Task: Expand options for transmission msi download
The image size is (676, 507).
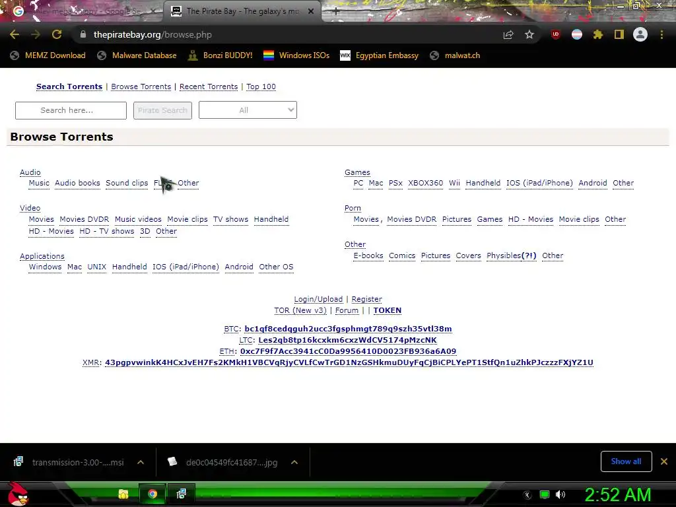Action: pyautogui.click(x=141, y=462)
